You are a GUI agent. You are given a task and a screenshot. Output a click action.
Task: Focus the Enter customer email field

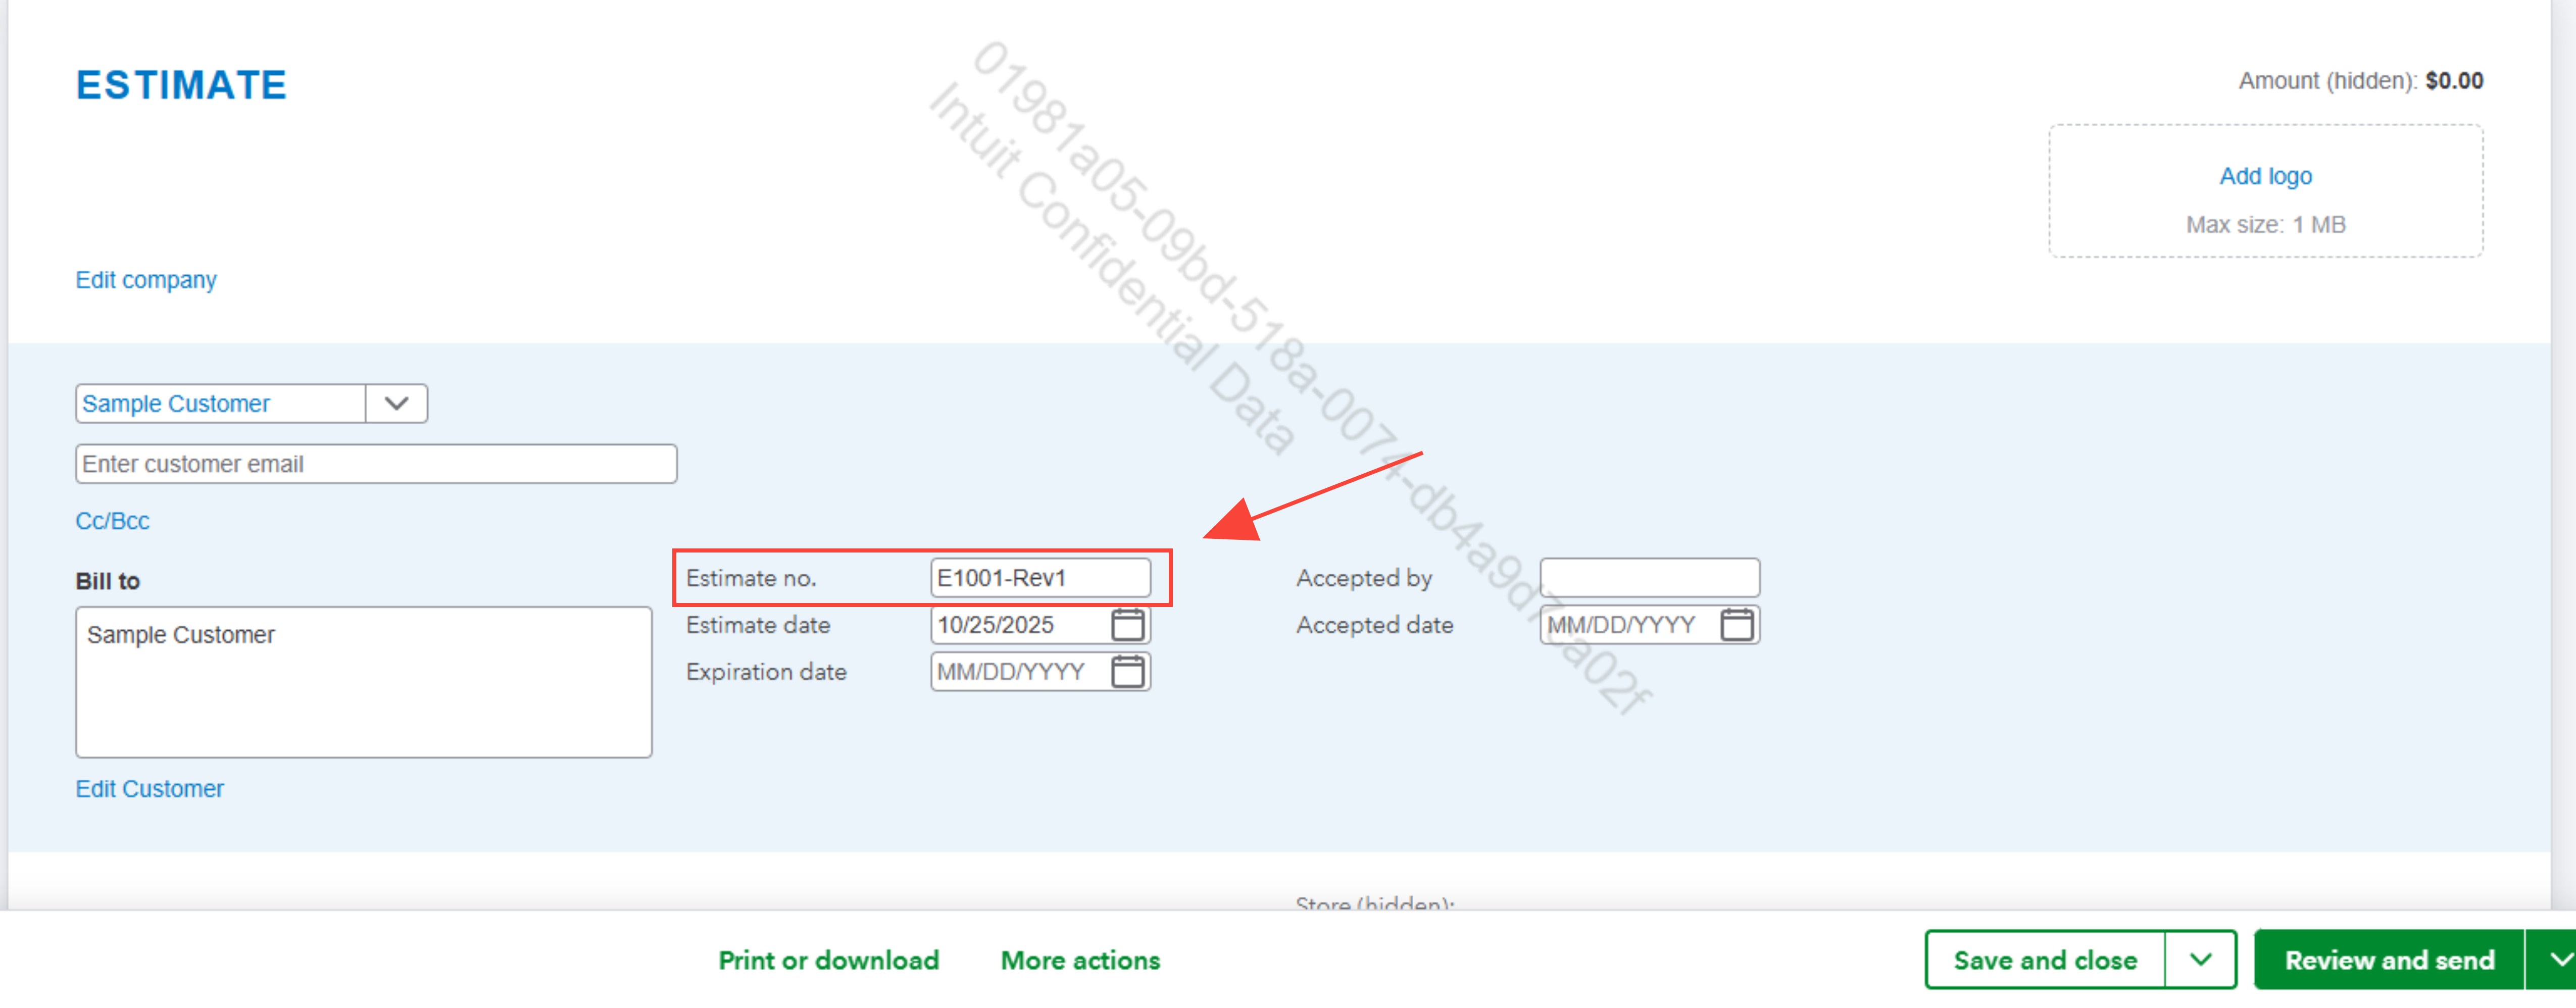coord(375,464)
